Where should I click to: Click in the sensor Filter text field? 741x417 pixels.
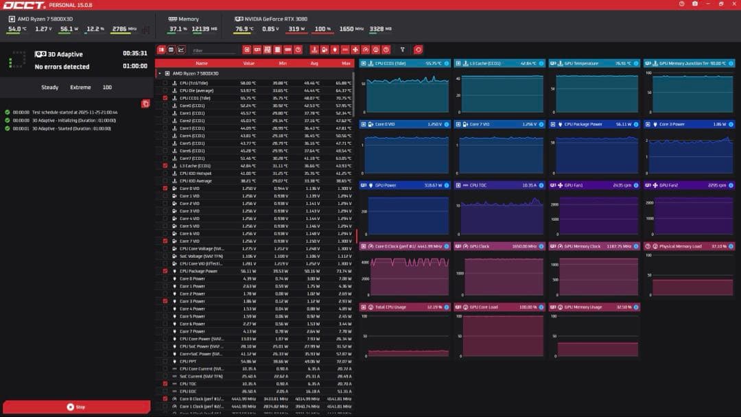click(x=213, y=50)
